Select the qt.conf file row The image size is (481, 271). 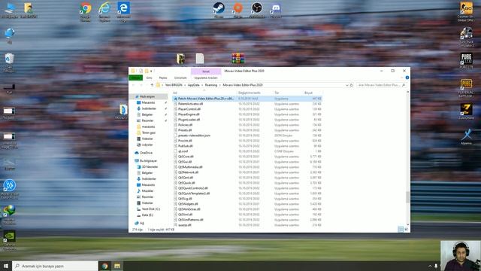point(247,151)
